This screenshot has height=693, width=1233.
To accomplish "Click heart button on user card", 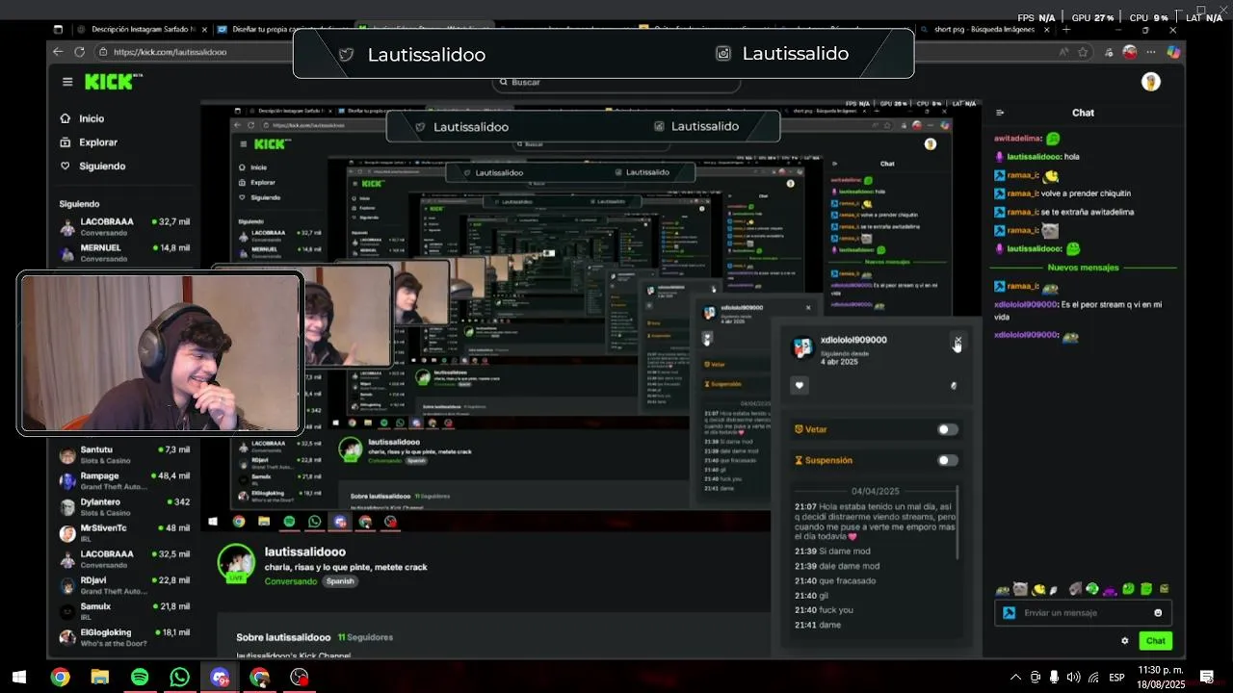I will tap(799, 385).
